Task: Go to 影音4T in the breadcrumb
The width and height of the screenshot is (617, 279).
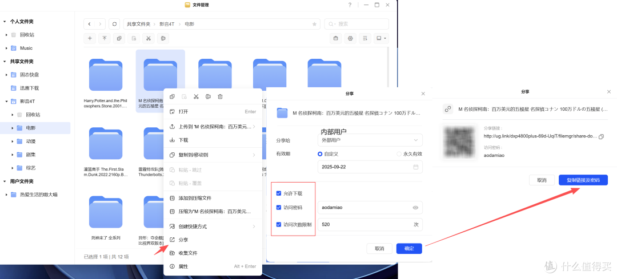Action: tap(167, 24)
